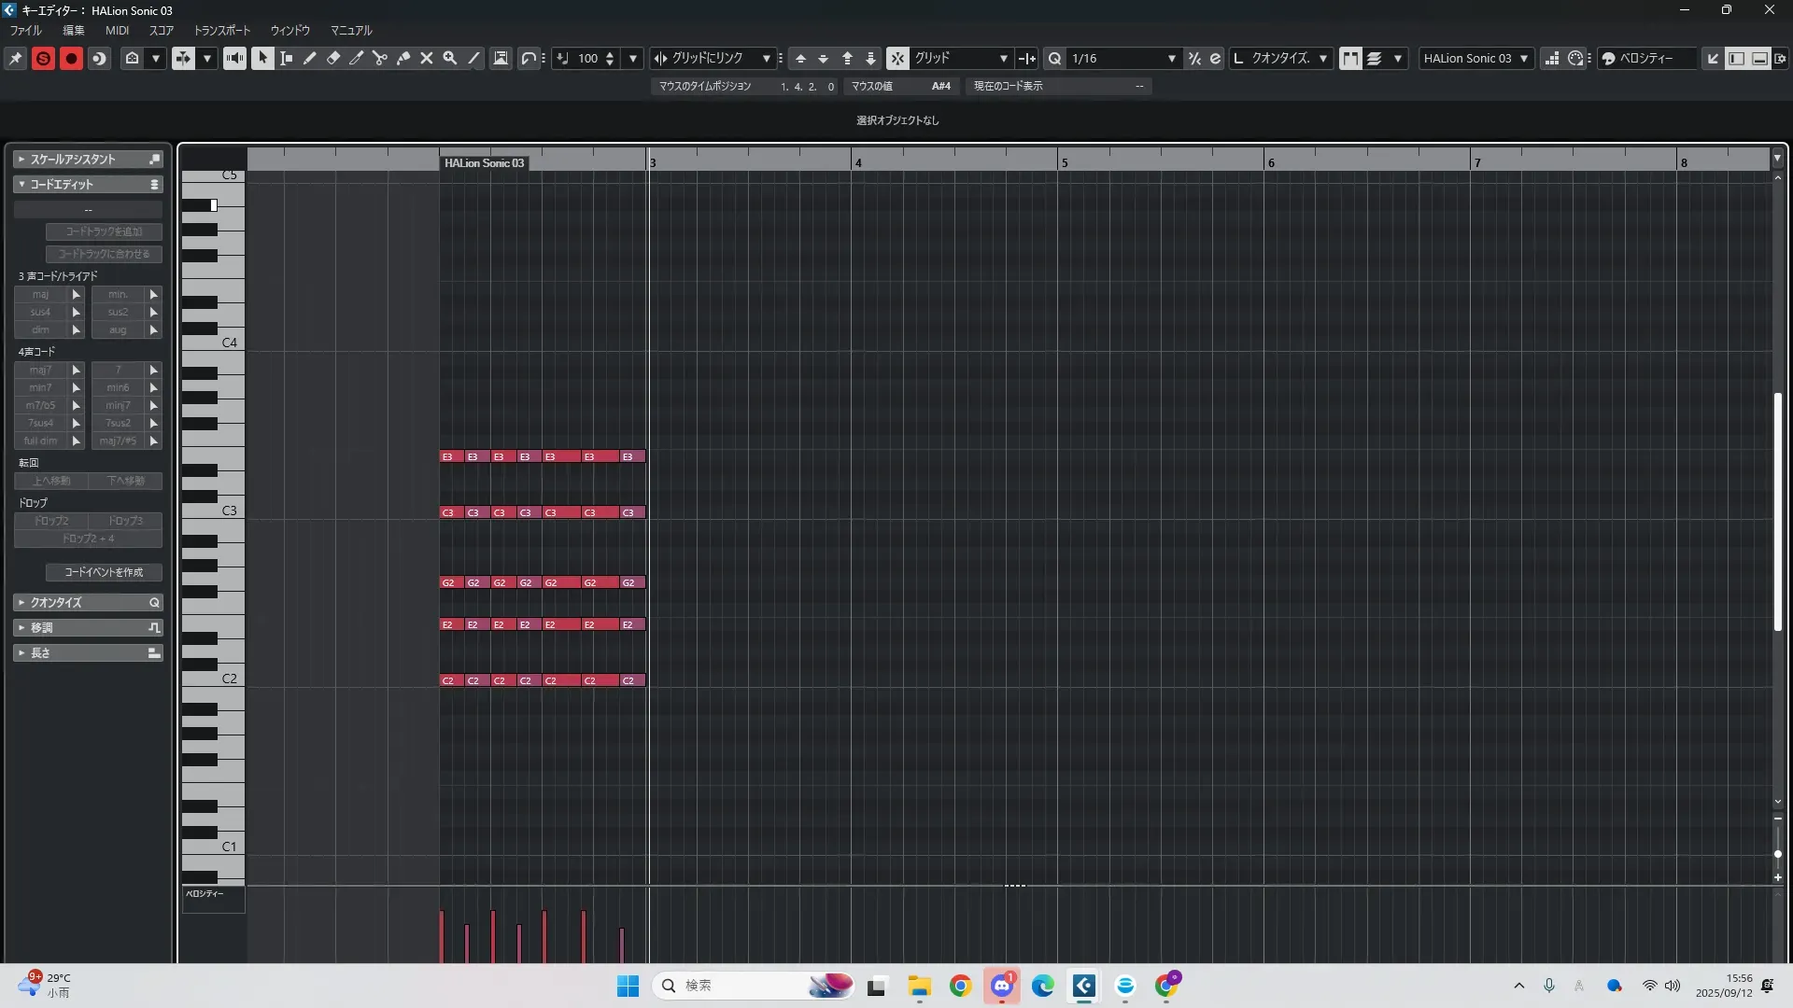Open the トランスポート menu
Screen dimensions: 1793x1008
[221, 30]
